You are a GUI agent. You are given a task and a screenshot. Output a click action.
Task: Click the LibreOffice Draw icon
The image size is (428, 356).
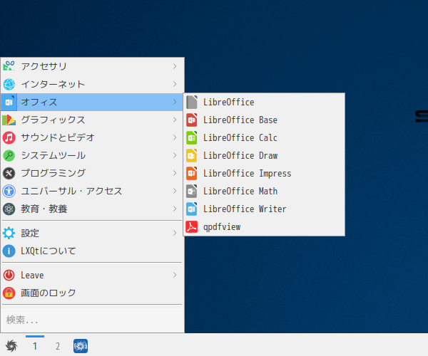click(192, 155)
